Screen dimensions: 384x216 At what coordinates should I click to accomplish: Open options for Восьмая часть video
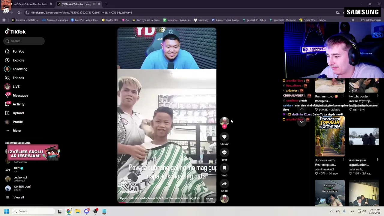click(x=343, y=160)
